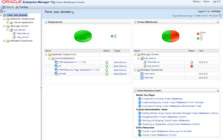Open the Setup menu
The width and height of the screenshot is (223, 140).
tap(197, 2)
